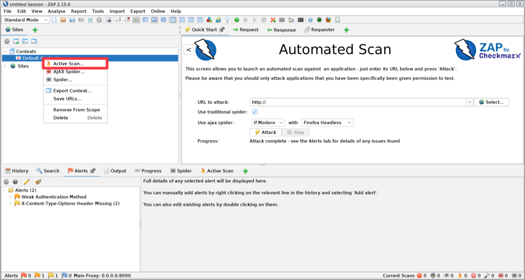Click the pencil edit alert icon
The image size is (525, 280).
27,182
